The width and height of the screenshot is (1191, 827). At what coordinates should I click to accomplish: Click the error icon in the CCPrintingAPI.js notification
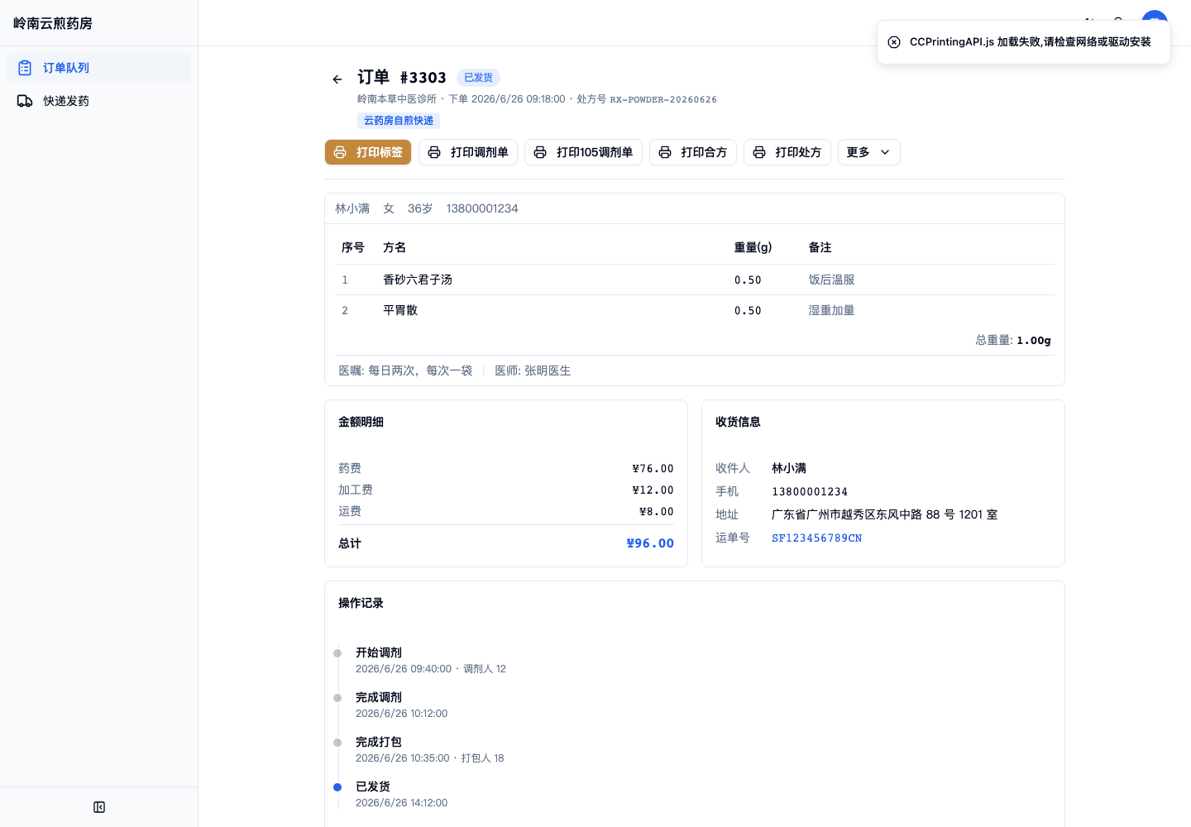tap(894, 42)
